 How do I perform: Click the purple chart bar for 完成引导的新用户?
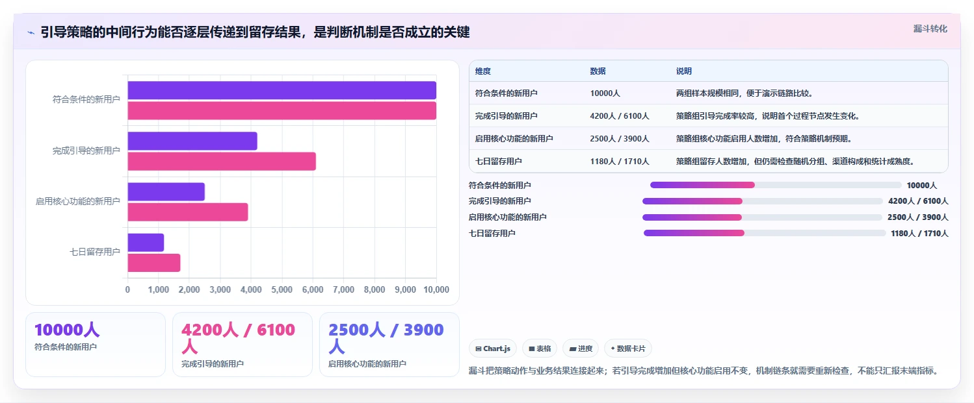click(x=192, y=141)
